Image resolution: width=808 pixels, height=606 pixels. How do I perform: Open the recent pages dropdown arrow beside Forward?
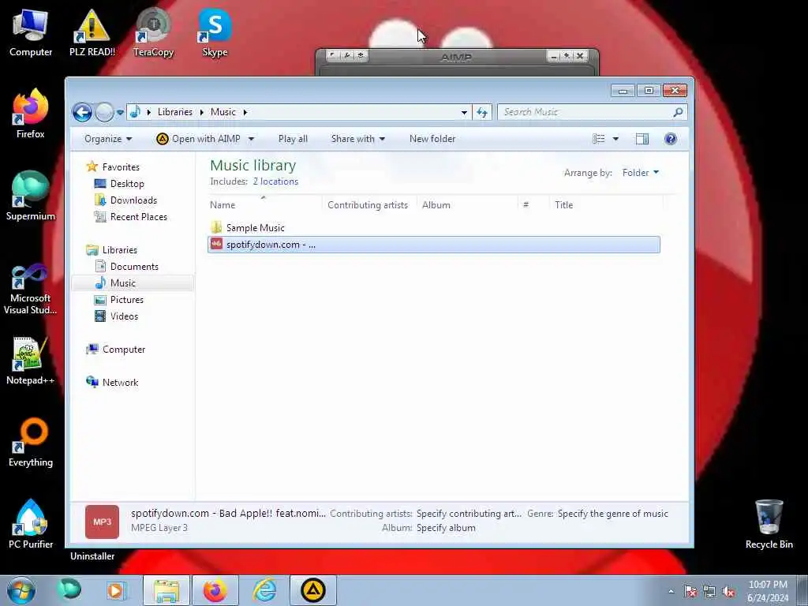click(120, 112)
